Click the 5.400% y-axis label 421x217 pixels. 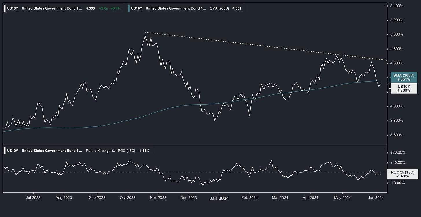coord(397,6)
